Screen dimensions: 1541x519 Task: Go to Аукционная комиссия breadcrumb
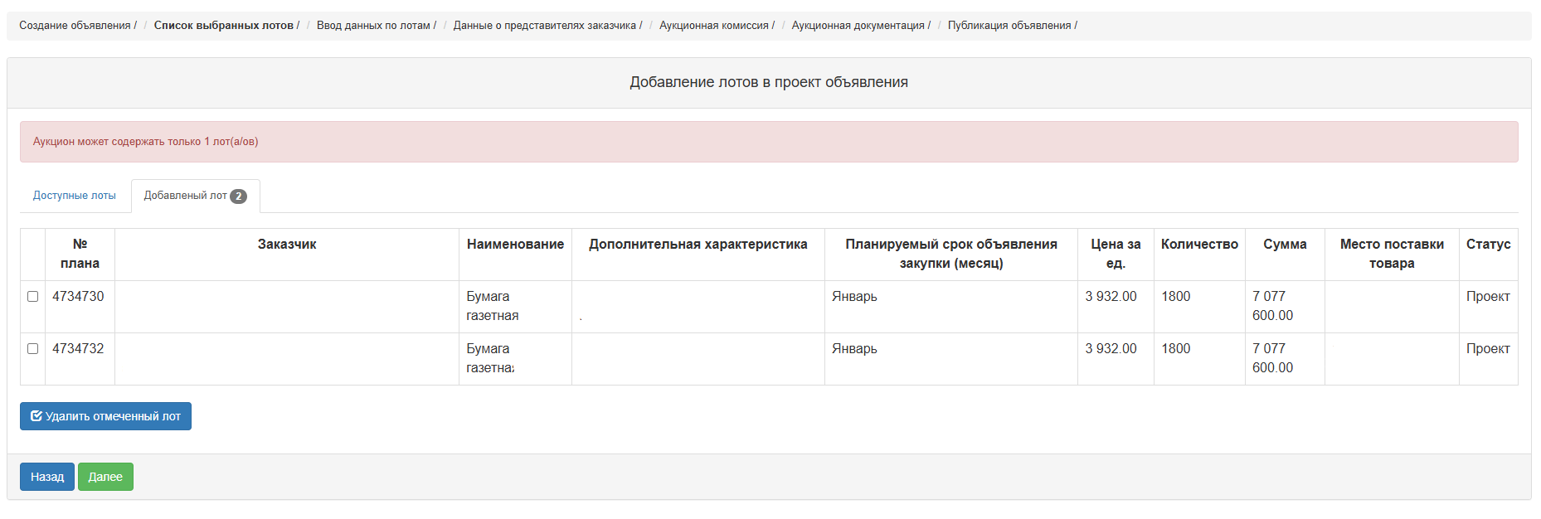click(714, 26)
